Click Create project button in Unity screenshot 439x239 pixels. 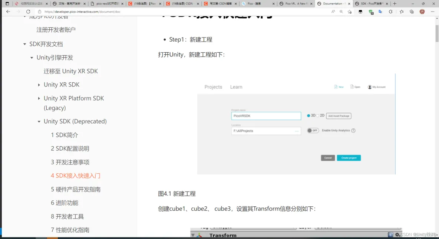click(349, 158)
